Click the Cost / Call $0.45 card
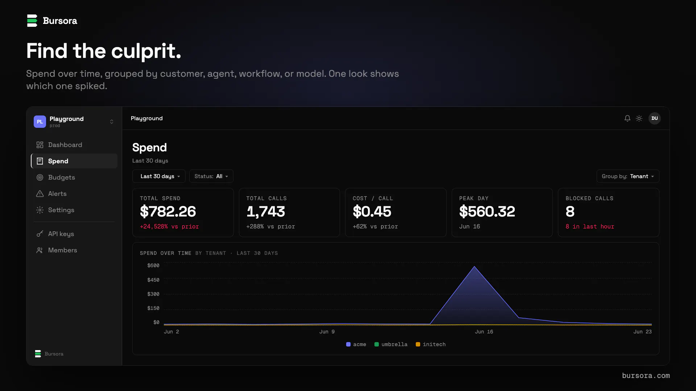 [x=396, y=213]
